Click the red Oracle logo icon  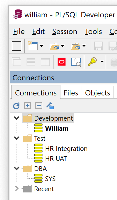pyautogui.click(x=62, y=62)
